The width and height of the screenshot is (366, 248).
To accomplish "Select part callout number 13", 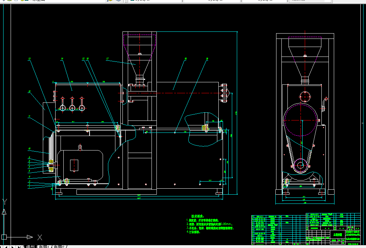I will click(x=29, y=59).
